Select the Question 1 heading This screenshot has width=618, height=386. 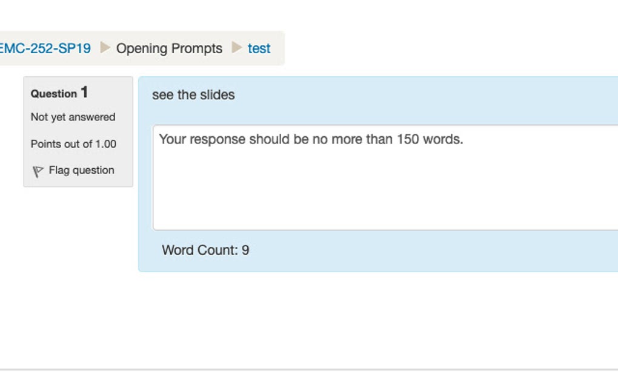tap(59, 93)
